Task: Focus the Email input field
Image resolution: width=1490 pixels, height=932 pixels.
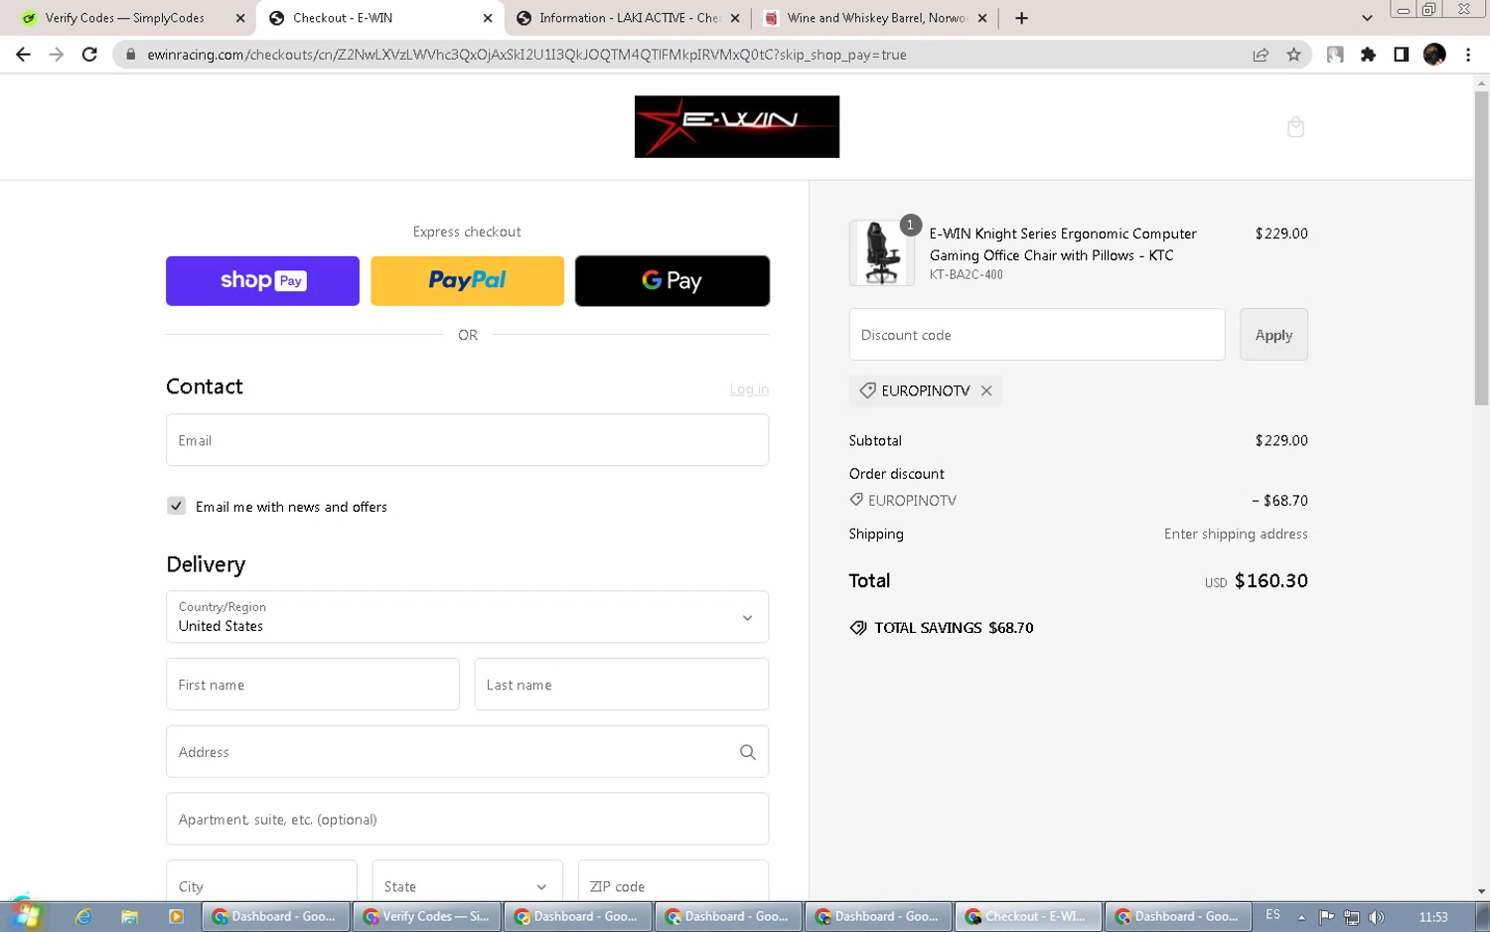Action: [x=467, y=440]
